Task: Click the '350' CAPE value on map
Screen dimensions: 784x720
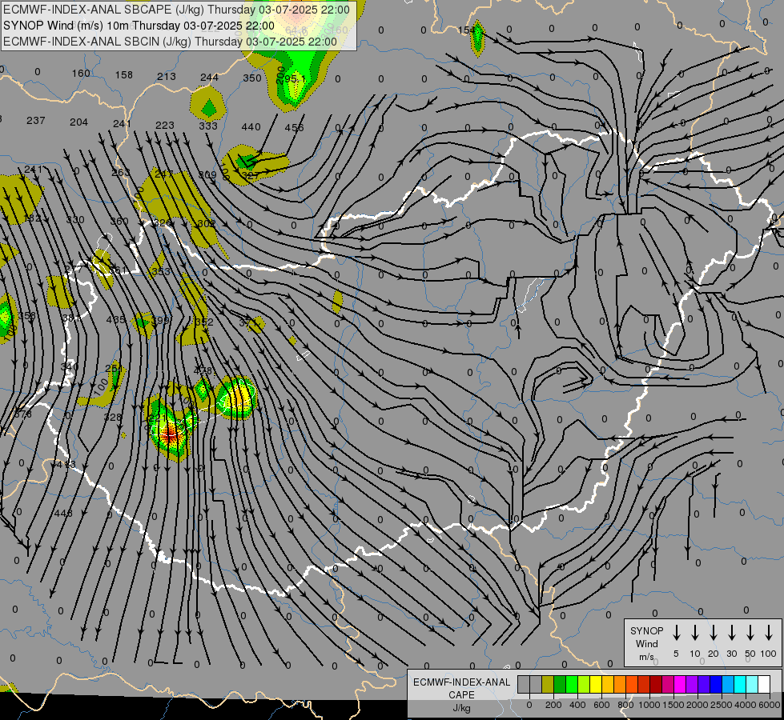Action: point(252,78)
